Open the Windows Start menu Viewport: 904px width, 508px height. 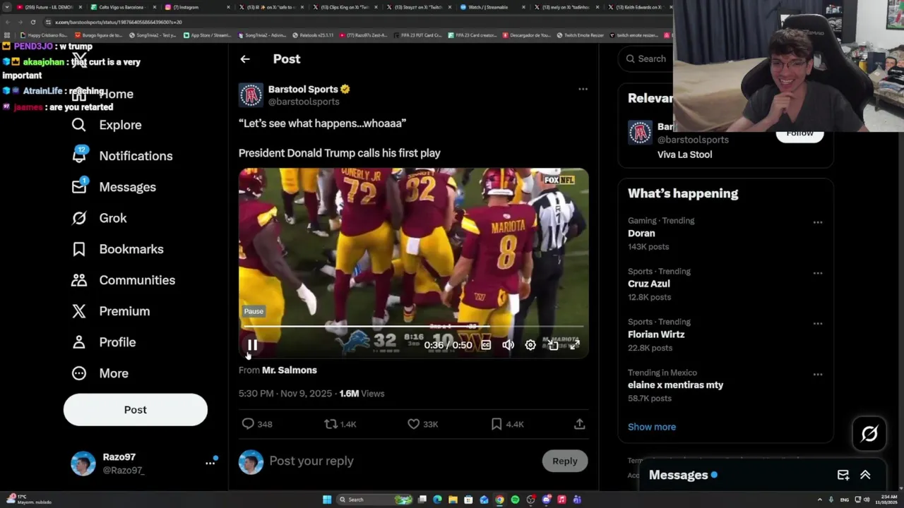point(327,500)
